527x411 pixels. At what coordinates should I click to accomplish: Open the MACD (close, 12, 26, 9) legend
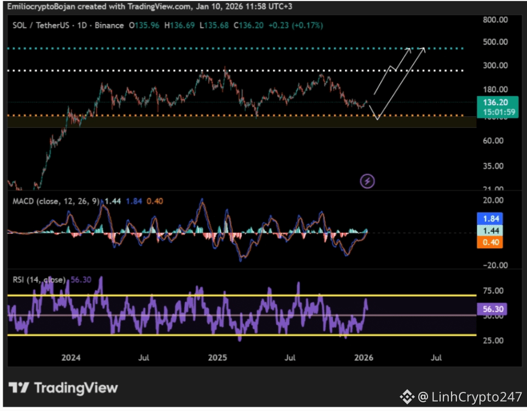coord(56,202)
